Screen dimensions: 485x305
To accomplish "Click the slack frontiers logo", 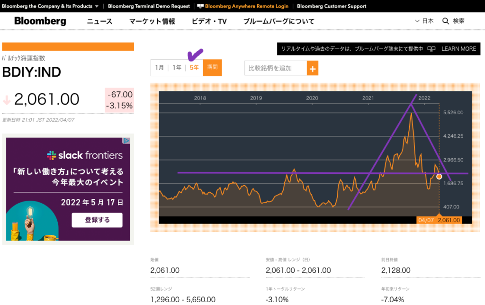I will click(x=84, y=155).
